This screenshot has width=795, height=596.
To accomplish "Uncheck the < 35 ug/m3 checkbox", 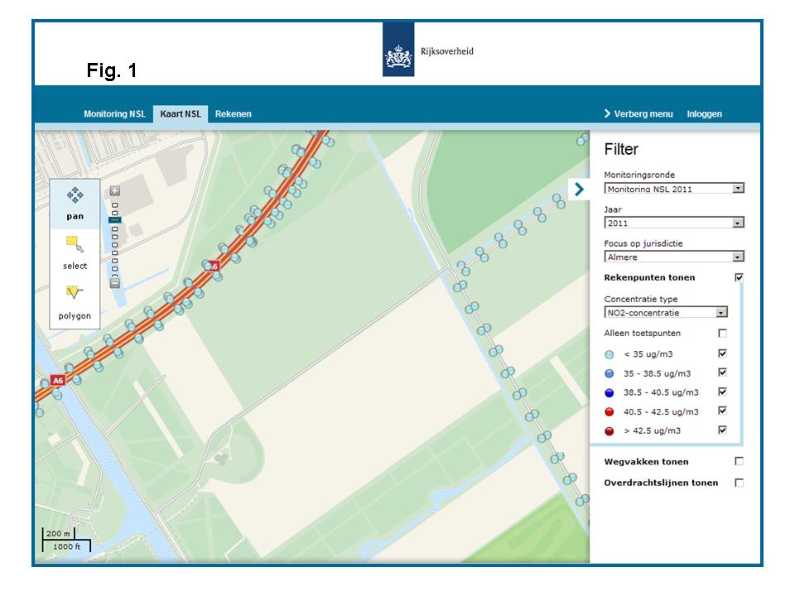I will click(722, 353).
